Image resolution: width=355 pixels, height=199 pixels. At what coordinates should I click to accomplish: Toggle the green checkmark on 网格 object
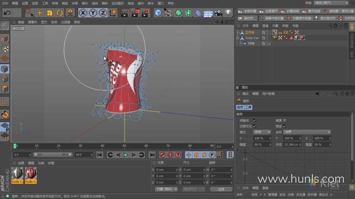270,43
